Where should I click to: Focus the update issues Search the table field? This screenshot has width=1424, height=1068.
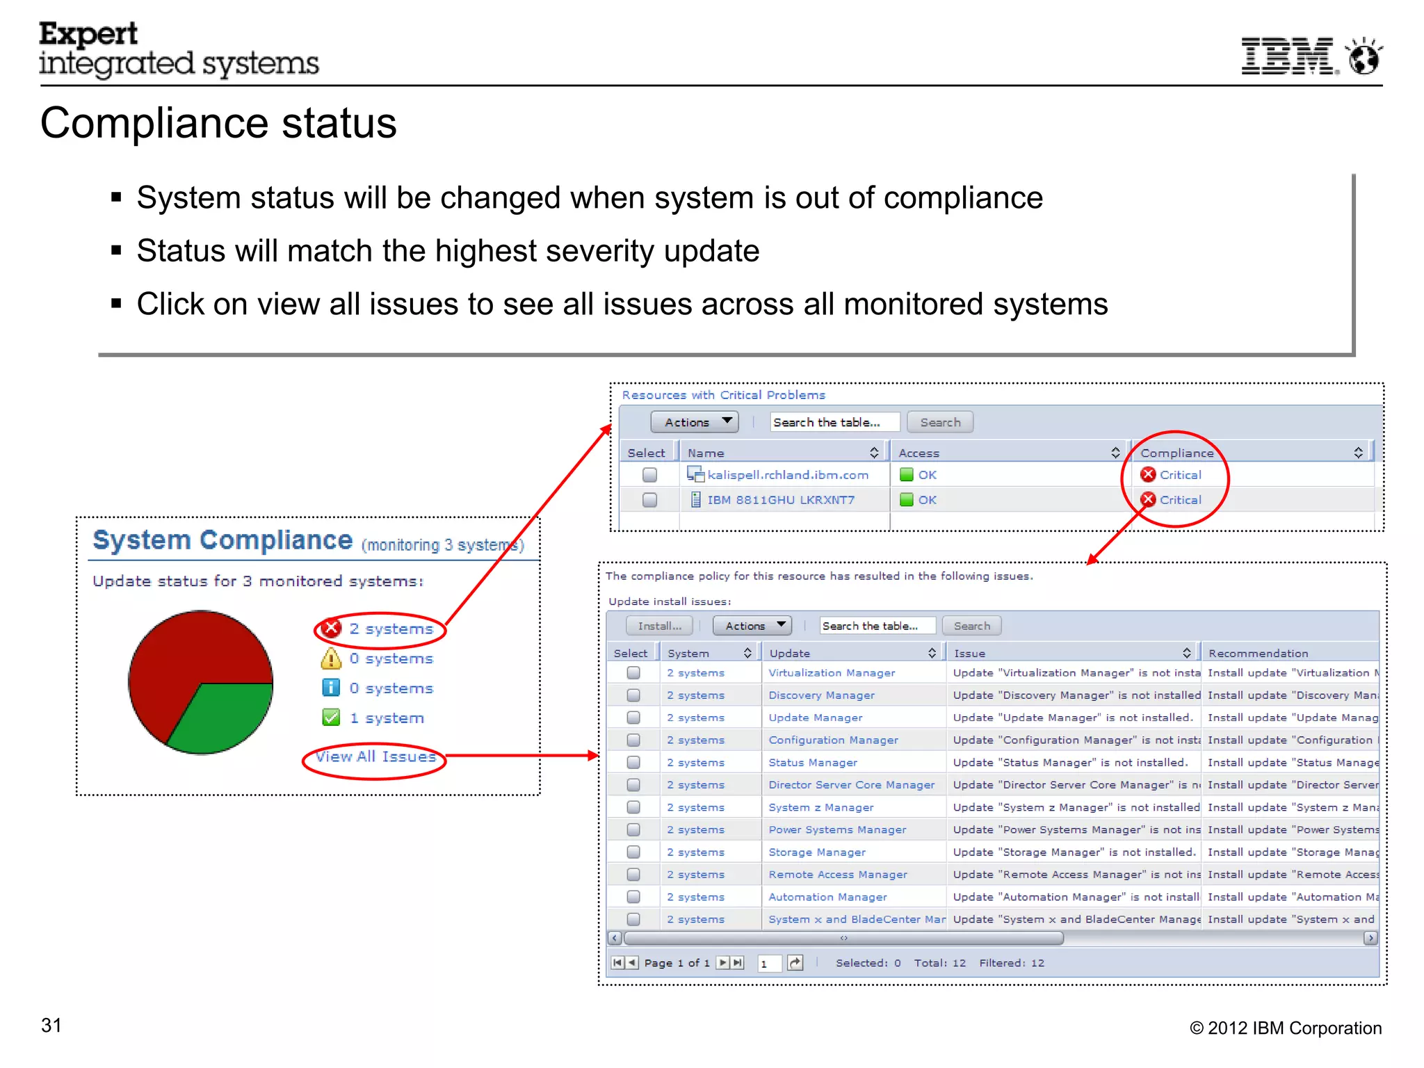pos(877,626)
